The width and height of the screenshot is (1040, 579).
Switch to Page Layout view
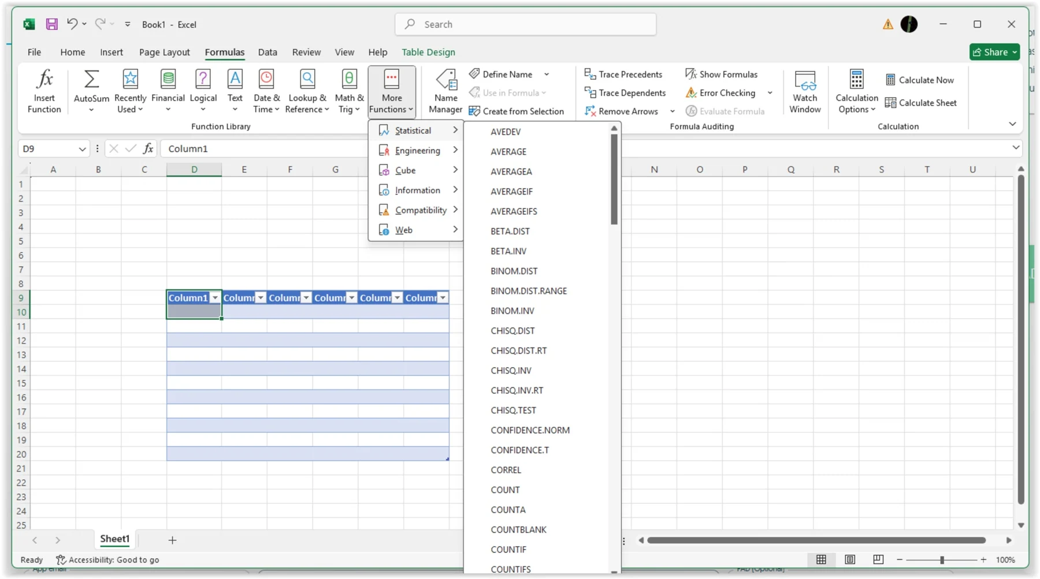click(850, 559)
